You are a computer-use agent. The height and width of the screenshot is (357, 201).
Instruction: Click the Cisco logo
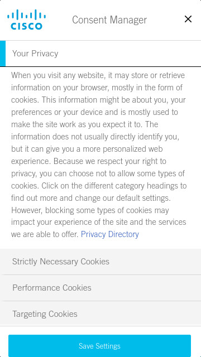point(26,20)
